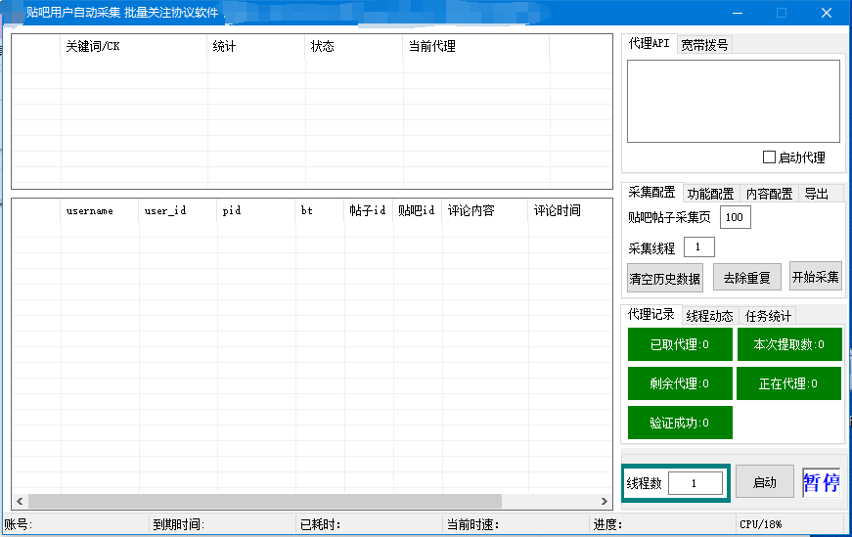Viewport: 852px width, 537px height.
Task: Select the 线程动态 tab
Action: 709,316
